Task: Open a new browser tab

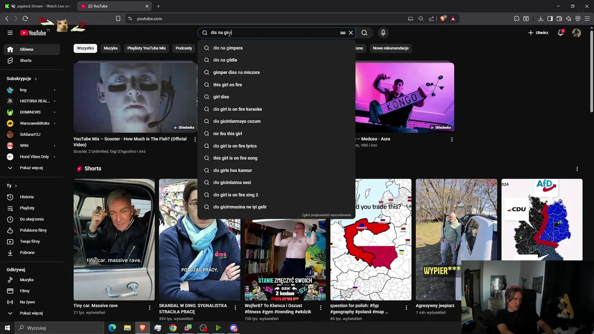Action: coord(158,6)
